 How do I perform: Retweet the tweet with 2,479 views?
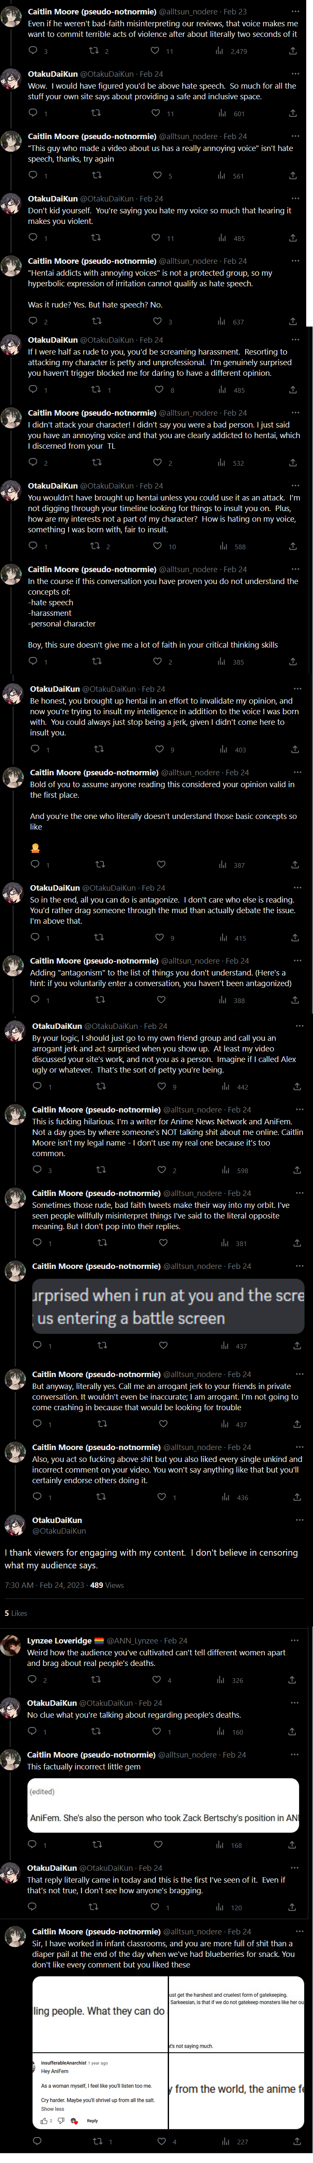point(94,51)
